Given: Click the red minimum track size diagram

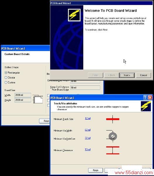Looking at the screenshot, I should click(x=113, y=119).
